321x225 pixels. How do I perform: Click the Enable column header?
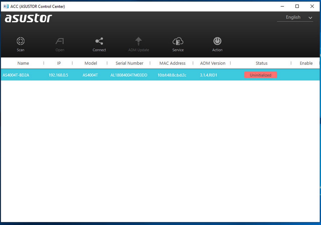[x=306, y=63]
